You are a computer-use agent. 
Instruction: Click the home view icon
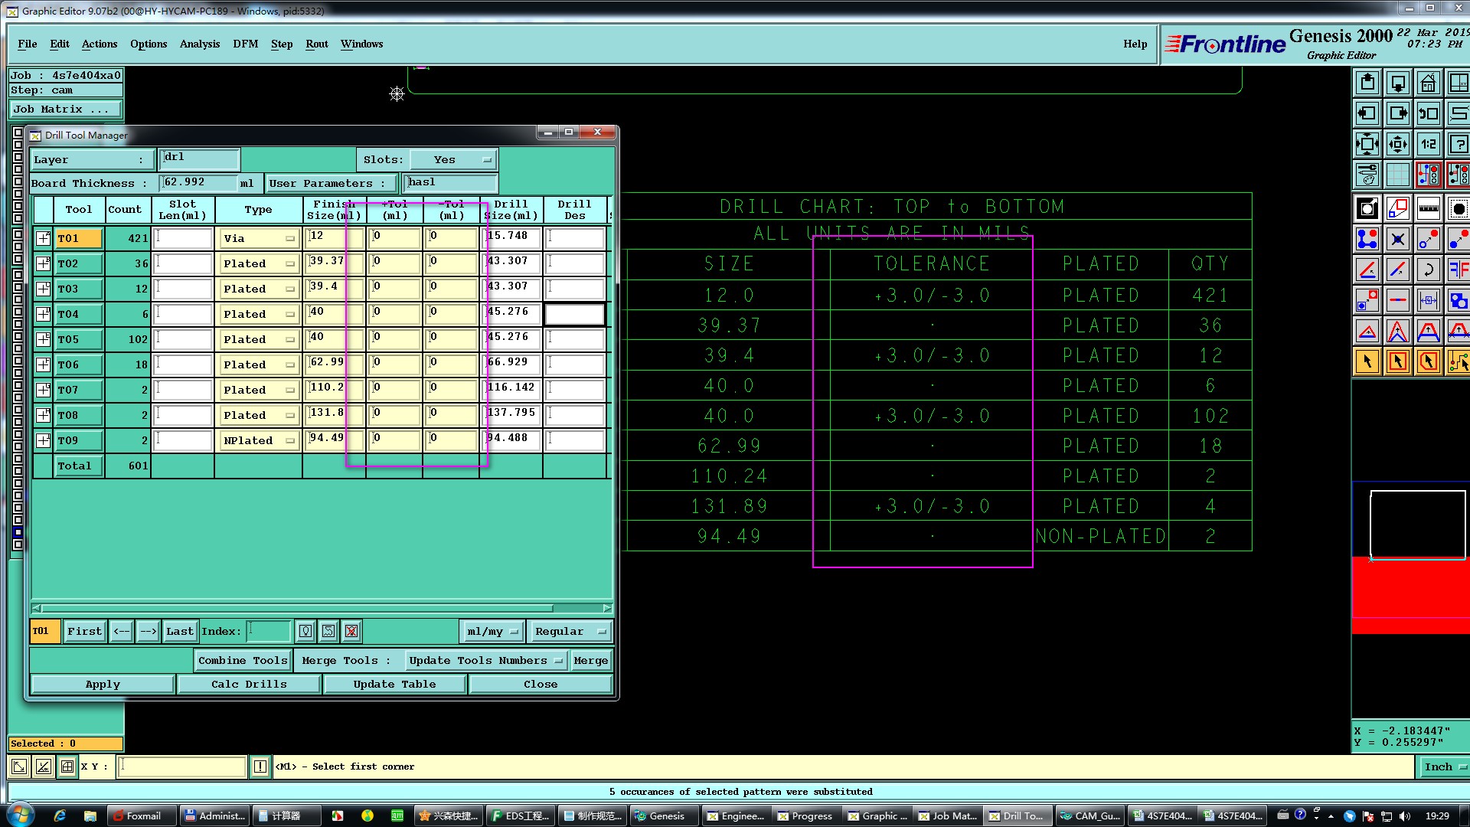tap(1428, 83)
